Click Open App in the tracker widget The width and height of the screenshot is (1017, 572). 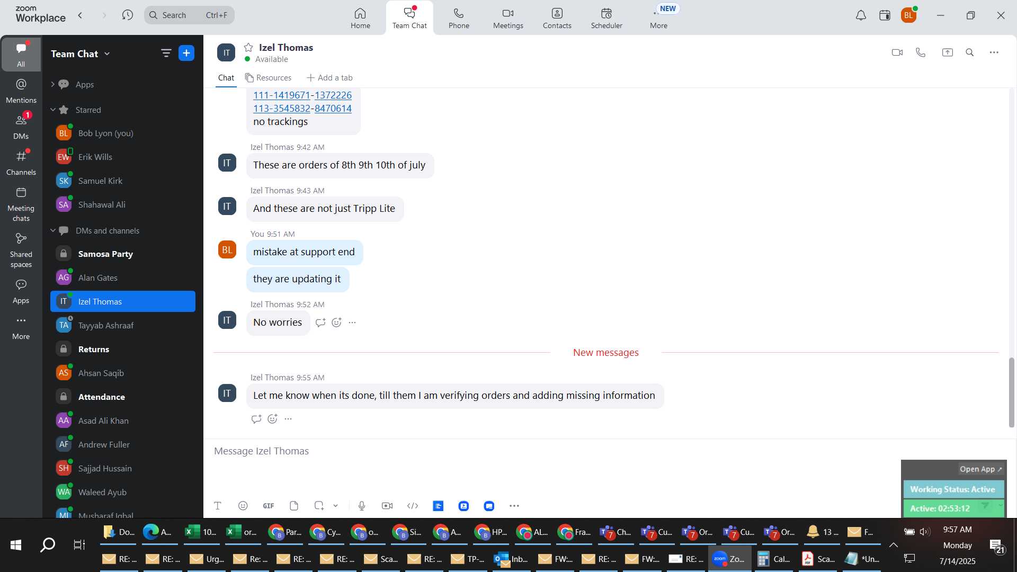(980, 469)
